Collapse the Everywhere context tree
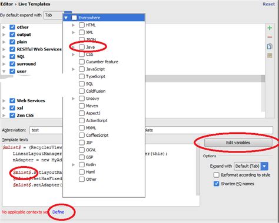Image resolution: width=279 pixels, height=223 pixels. coord(66,18)
